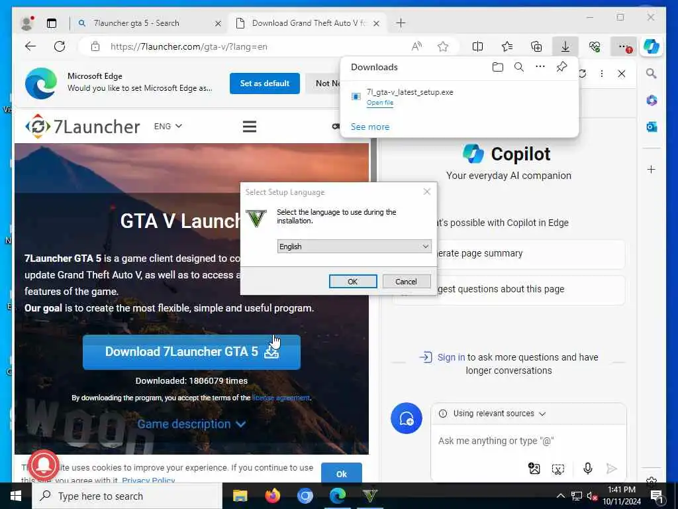Activate the Read aloud icon
The width and height of the screenshot is (678, 509).
click(x=416, y=46)
